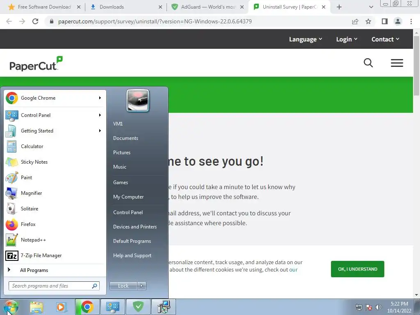Click the PaperCut search magnifier icon
Viewport: 420px width, 315px height.
pyautogui.click(x=368, y=63)
